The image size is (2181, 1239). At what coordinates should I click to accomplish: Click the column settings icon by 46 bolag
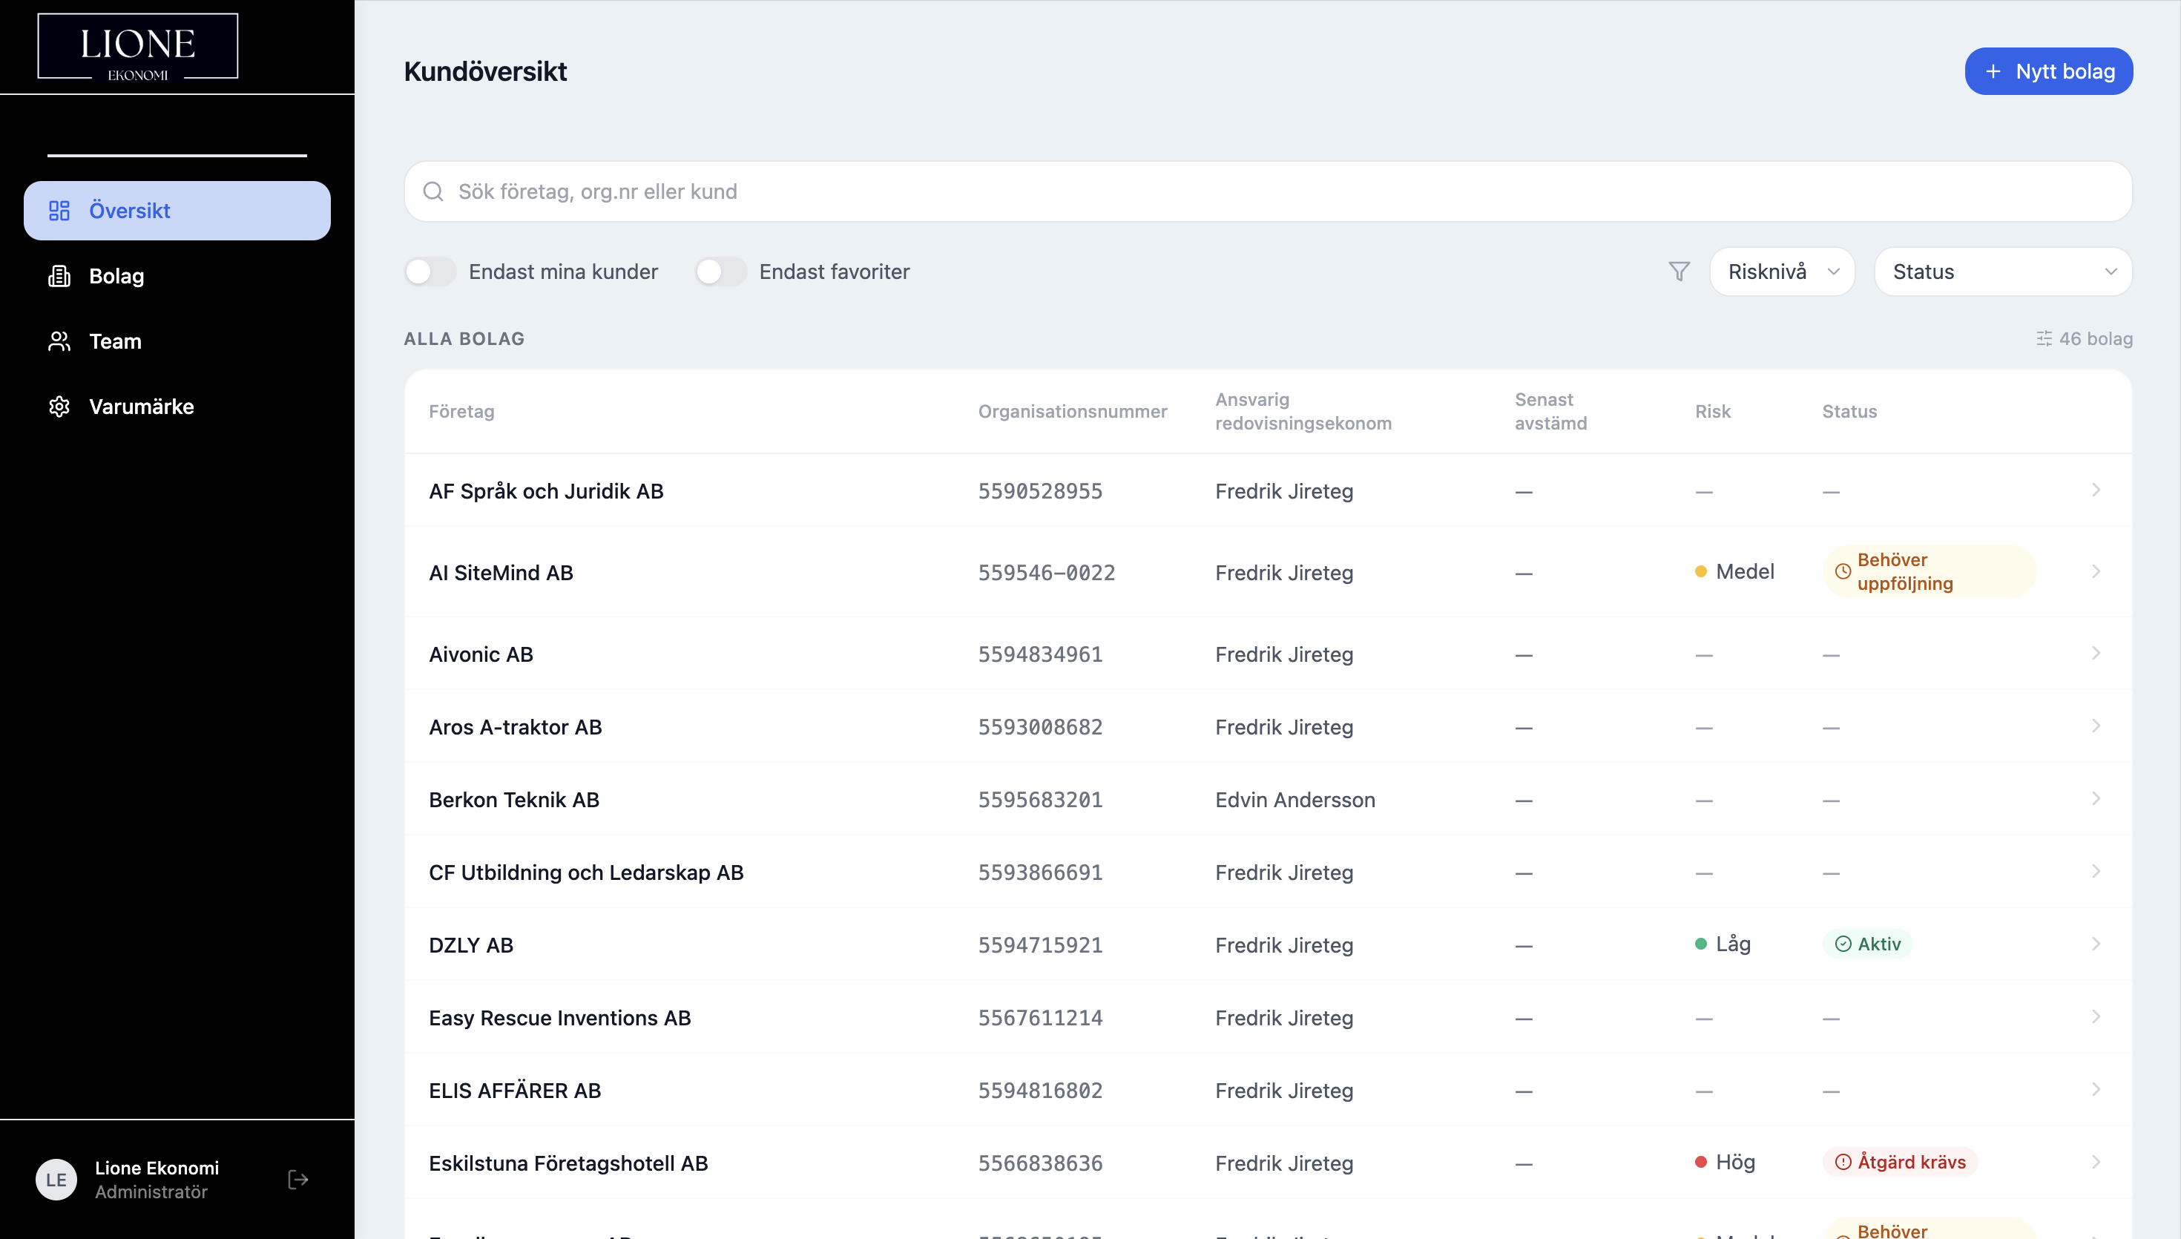[2043, 338]
